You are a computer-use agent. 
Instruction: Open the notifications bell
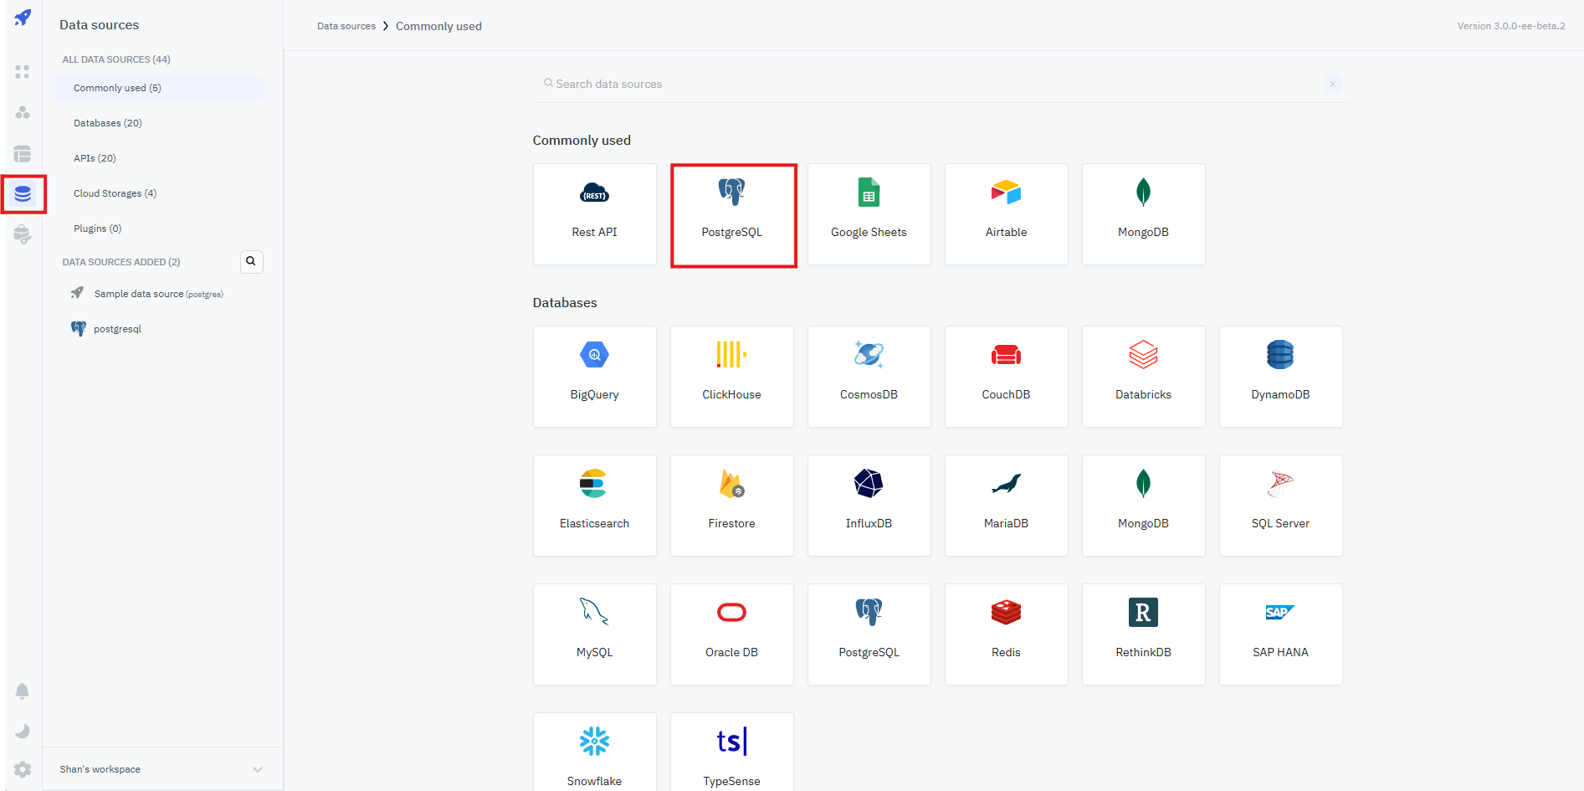(23, 691)
